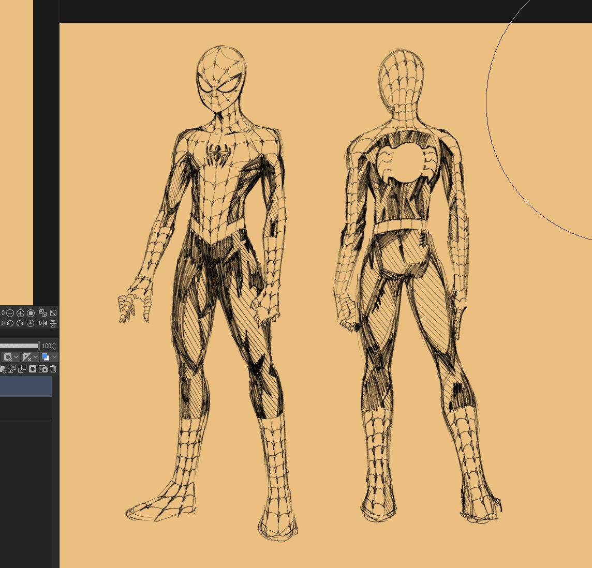Decrease layer opacity with the down arrow

point(54,348)
